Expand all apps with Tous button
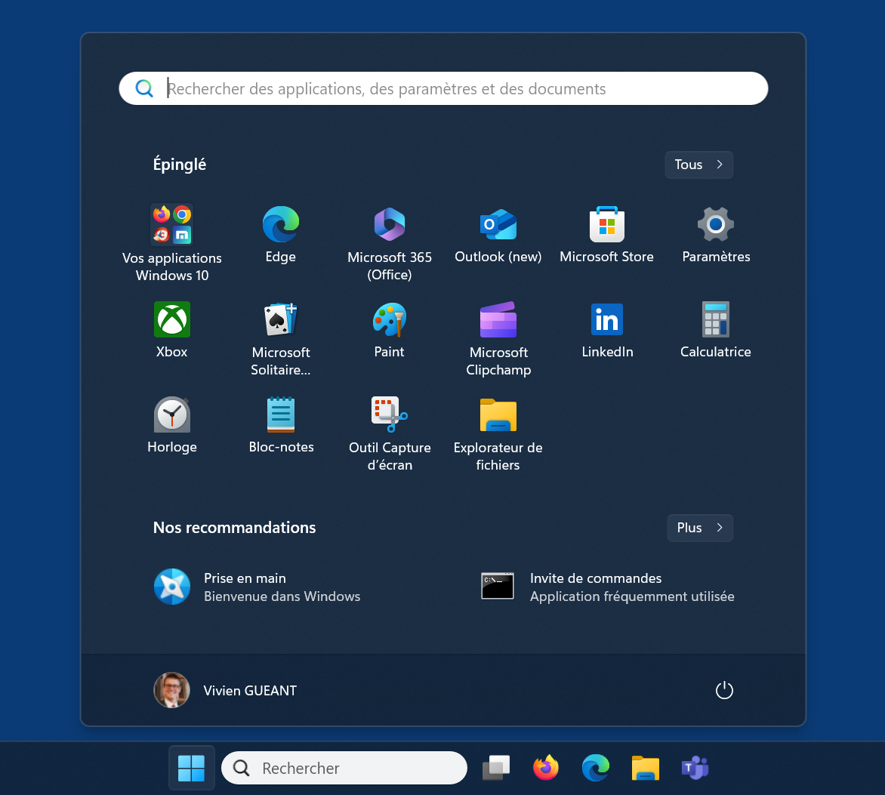Viewport: 885px width, 795px height. tap(698, 165)
